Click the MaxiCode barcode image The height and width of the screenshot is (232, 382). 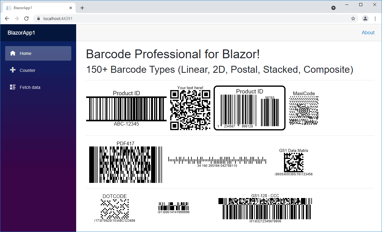[304, 111]
